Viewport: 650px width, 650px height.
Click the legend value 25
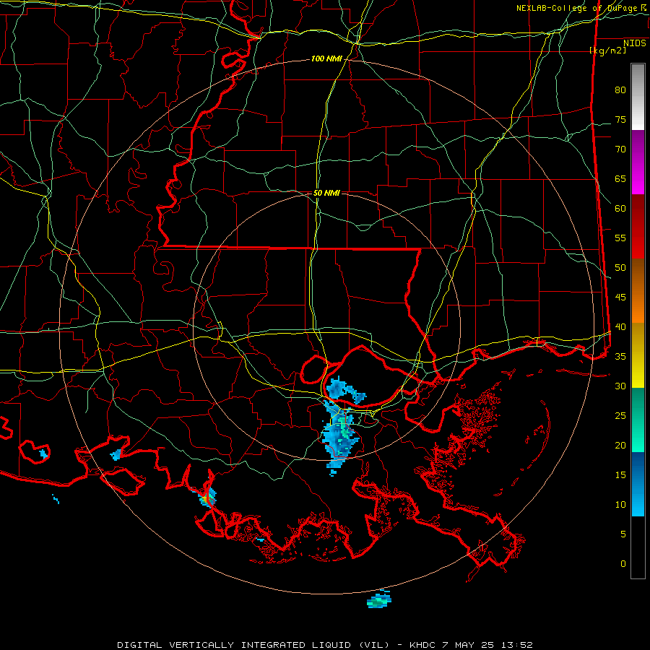pos(620,416)
